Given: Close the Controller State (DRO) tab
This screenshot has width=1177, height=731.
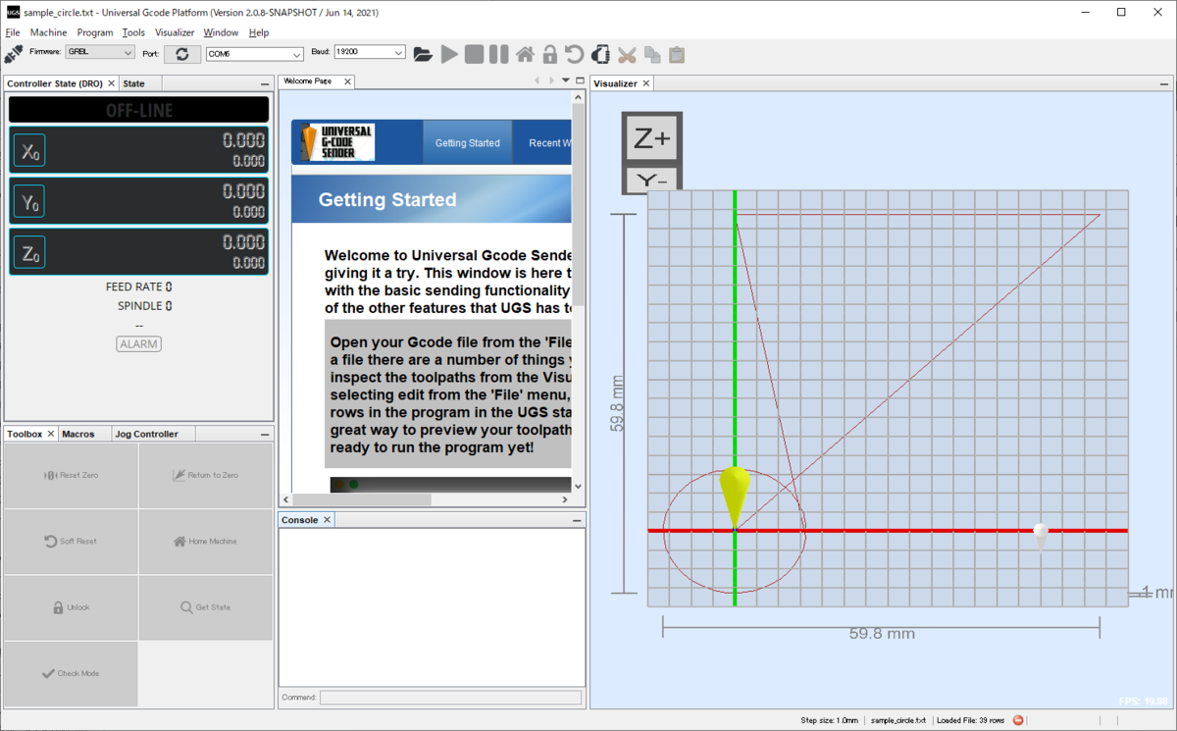Looking at the screenshot, I should click(x=111, y=83).
